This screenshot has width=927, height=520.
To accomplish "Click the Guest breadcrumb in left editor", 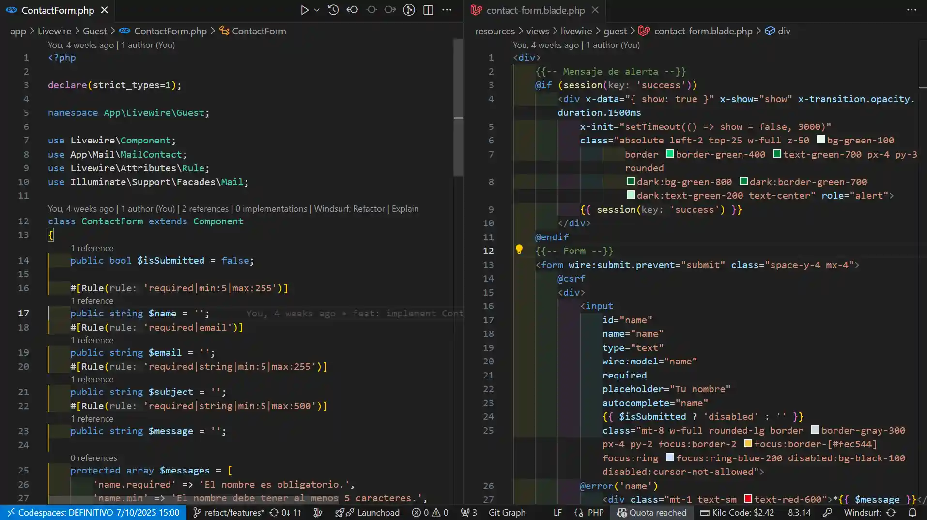I will click(x=94, y=31).
